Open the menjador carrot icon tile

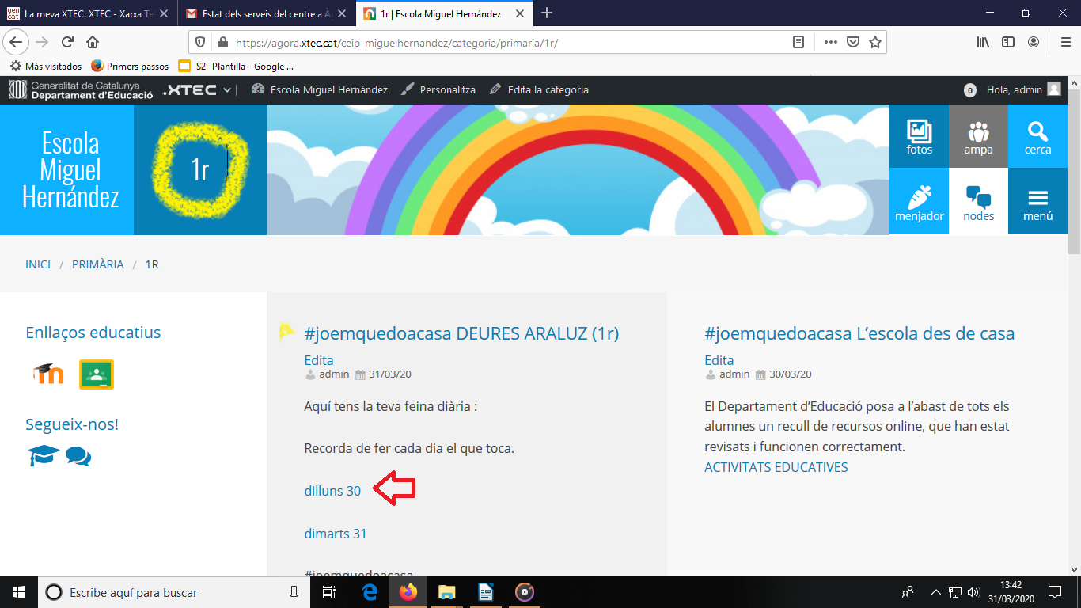(919, 203)
